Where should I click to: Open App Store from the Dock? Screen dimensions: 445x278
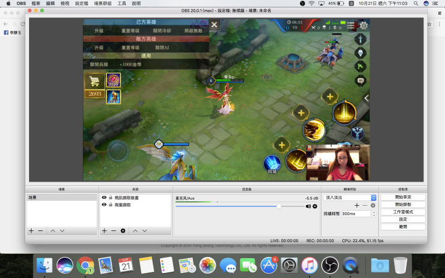(269, 265)
